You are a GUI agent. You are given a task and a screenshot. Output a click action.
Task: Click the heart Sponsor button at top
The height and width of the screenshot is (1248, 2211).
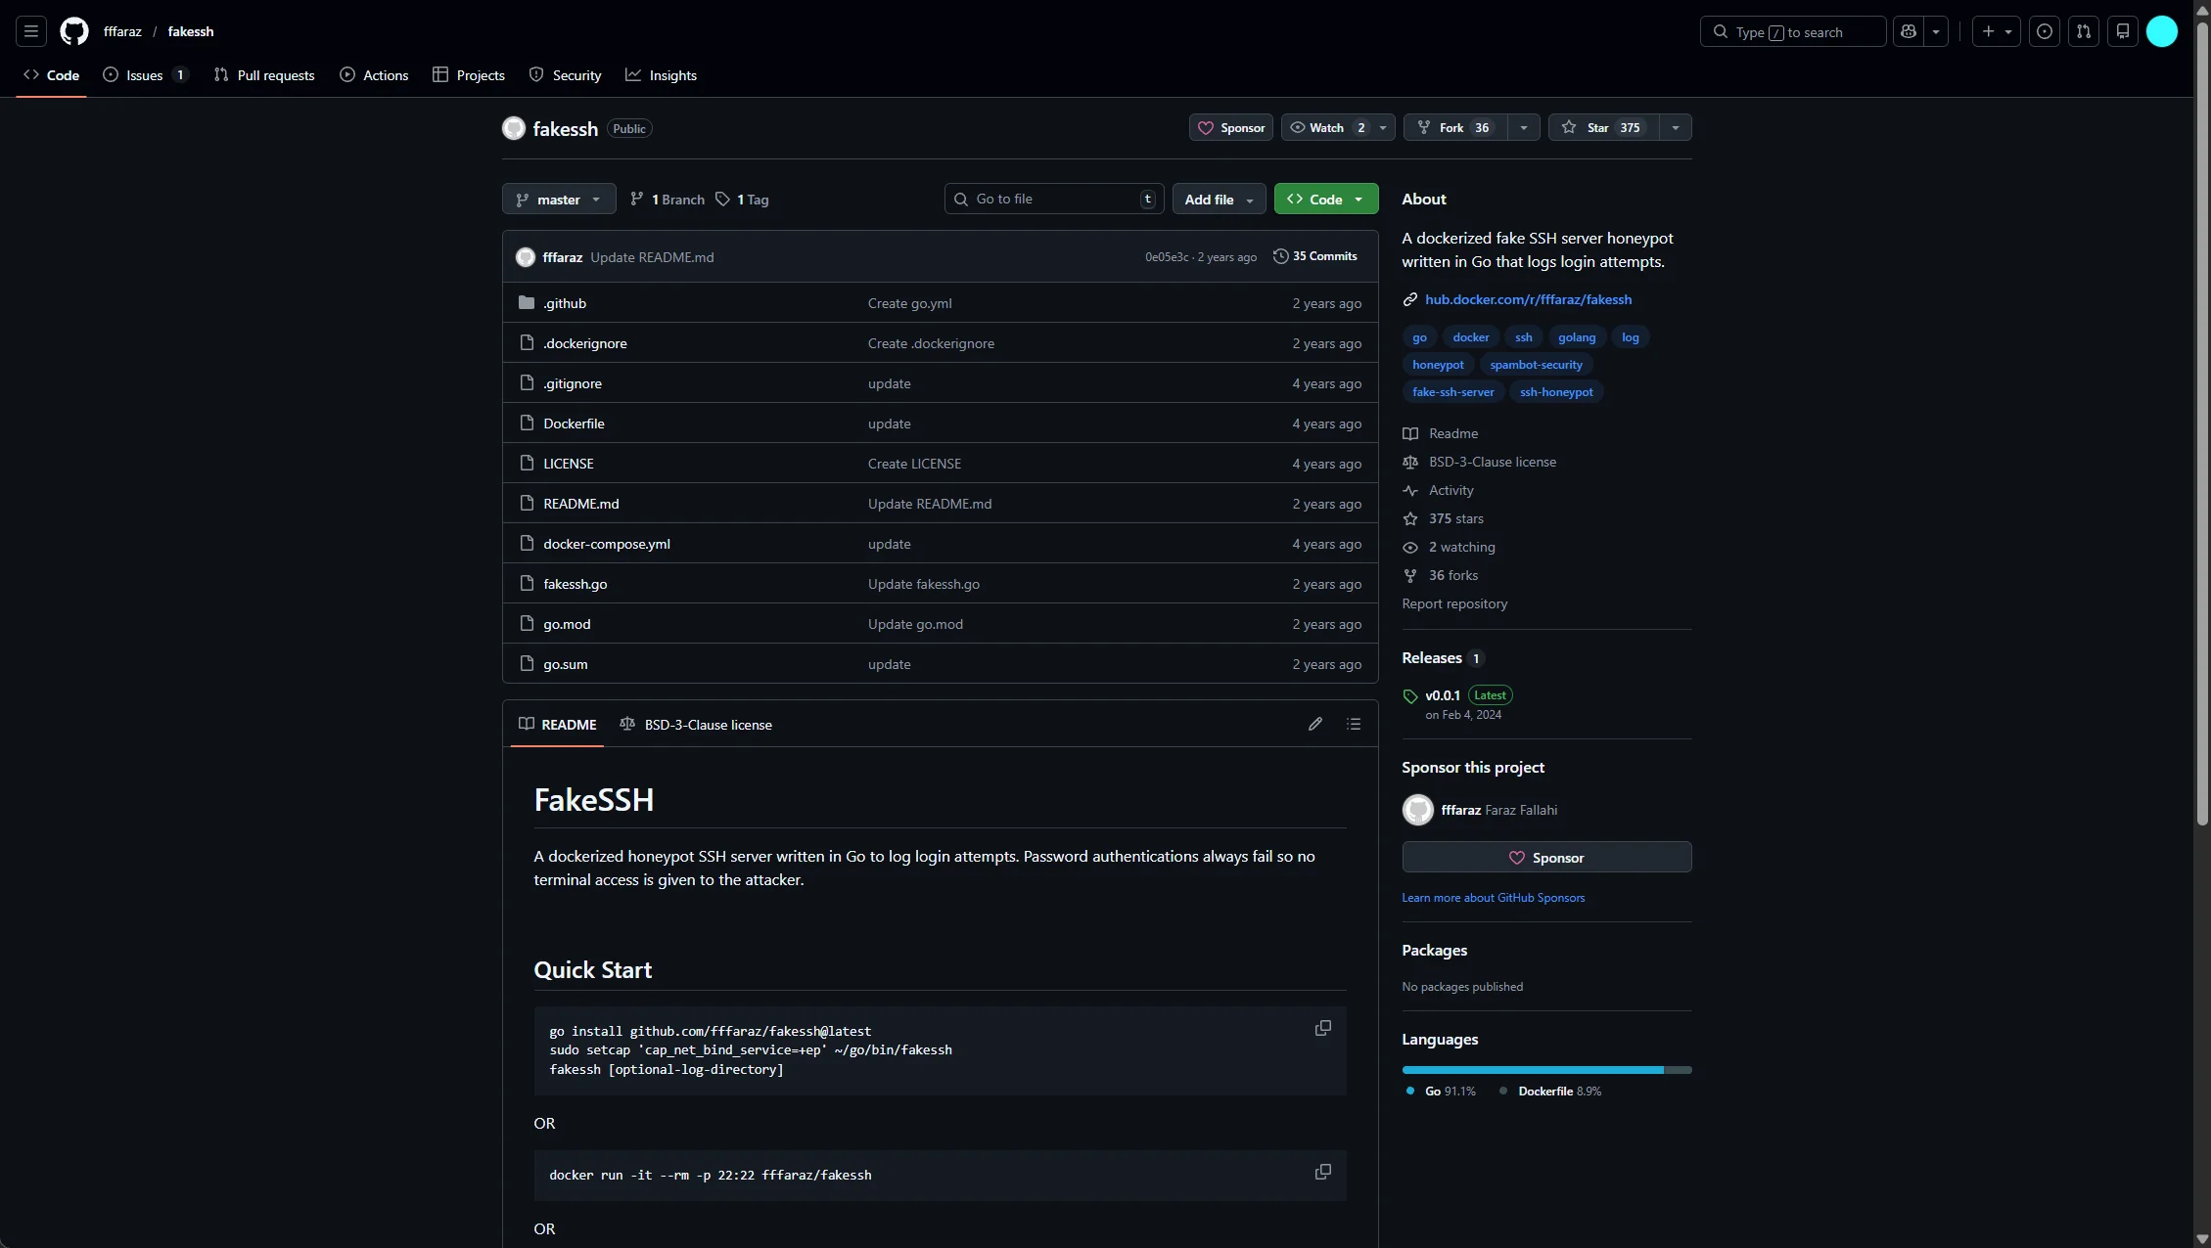tap(1230, 128)
